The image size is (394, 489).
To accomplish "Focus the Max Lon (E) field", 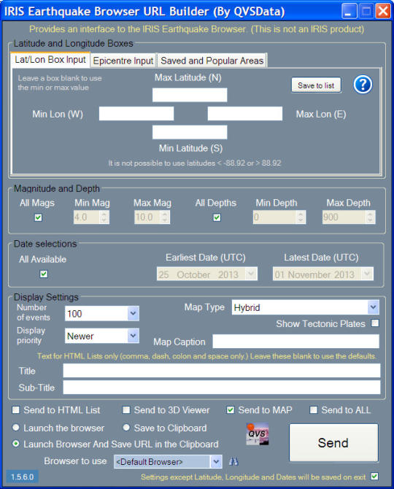I will click(x=245, y=114).
